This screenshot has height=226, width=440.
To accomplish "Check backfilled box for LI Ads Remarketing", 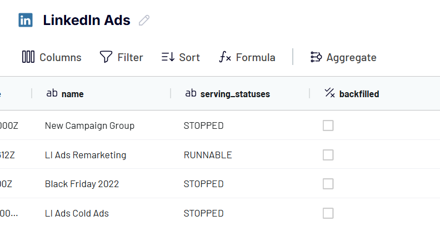I will 328,155.
